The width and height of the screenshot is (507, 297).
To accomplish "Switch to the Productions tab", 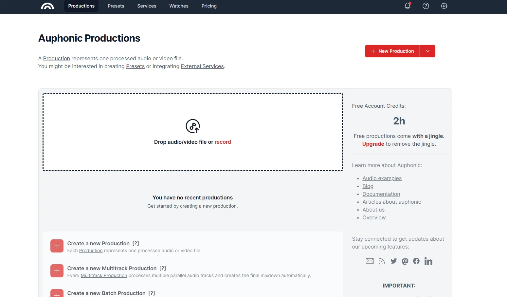I will [81, 6].
